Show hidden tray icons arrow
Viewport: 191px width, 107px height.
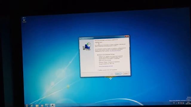pos(176,103)
